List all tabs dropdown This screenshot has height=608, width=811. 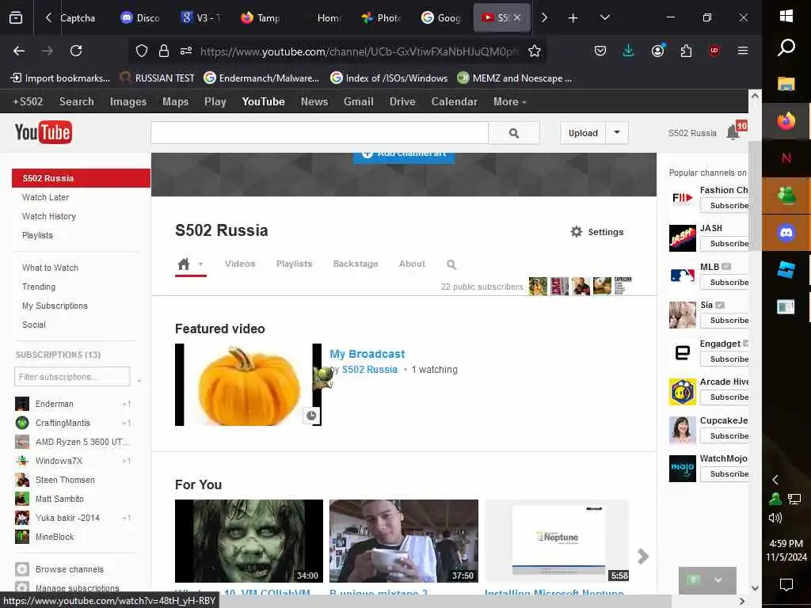pos(604,18)
